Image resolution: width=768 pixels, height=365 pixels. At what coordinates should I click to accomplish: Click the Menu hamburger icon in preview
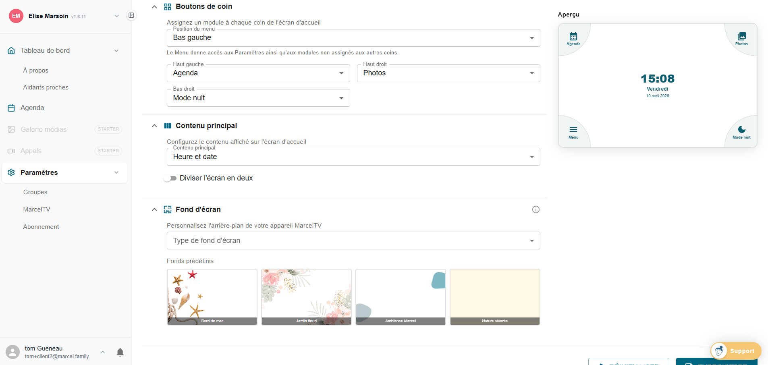tap(573, 129)
